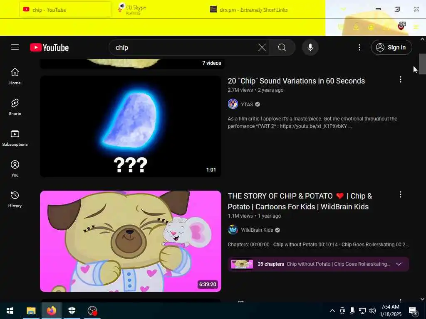The width and height of the screenshot is (426, 319).
Task: List all tabs dropdown arrow
Action: 343,10
